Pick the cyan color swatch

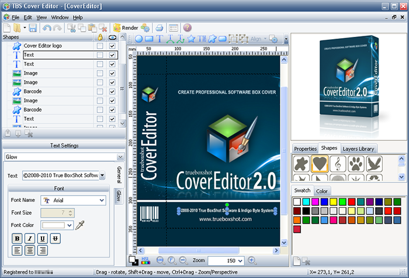pos(306,202)
